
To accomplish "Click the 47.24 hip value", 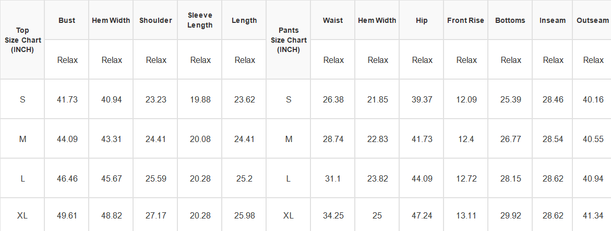I will (x=422, y=215).
